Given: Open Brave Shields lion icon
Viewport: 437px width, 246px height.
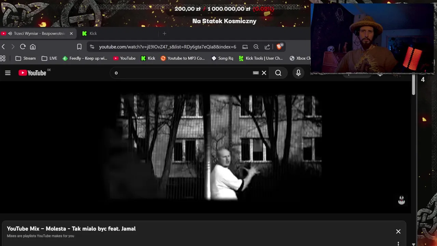Looking at the screenshot, I should click(x=279, y=46).
